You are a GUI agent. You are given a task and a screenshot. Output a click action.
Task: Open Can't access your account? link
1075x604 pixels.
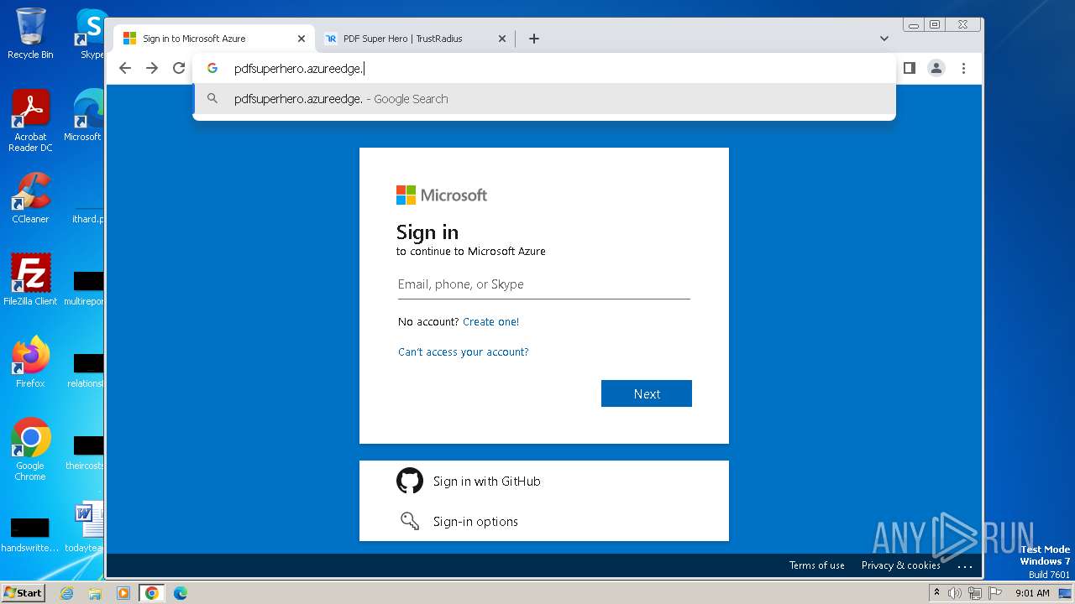tap(464, 351)
